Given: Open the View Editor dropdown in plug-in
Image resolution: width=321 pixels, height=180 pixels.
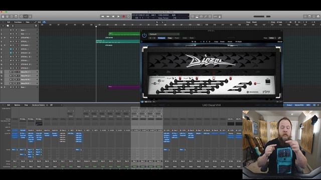Looking at the screenshot, I should (272, 38).
